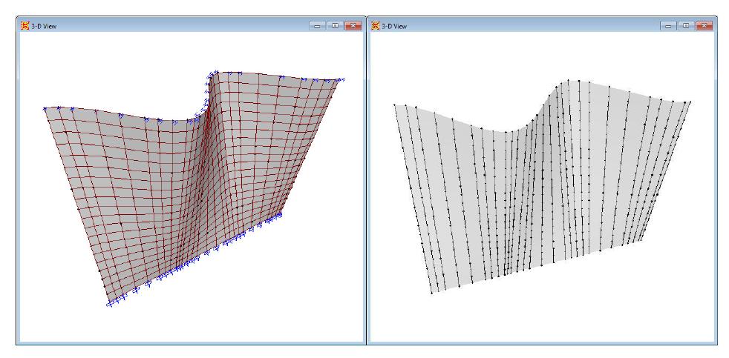The height and width of the screenshot is (358, 729).
Task: Maximize the right 3-D View window
Action: click(x=686, y=26)
